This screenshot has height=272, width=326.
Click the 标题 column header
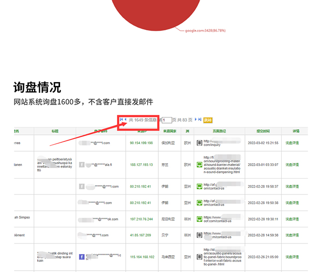[55, 131]
